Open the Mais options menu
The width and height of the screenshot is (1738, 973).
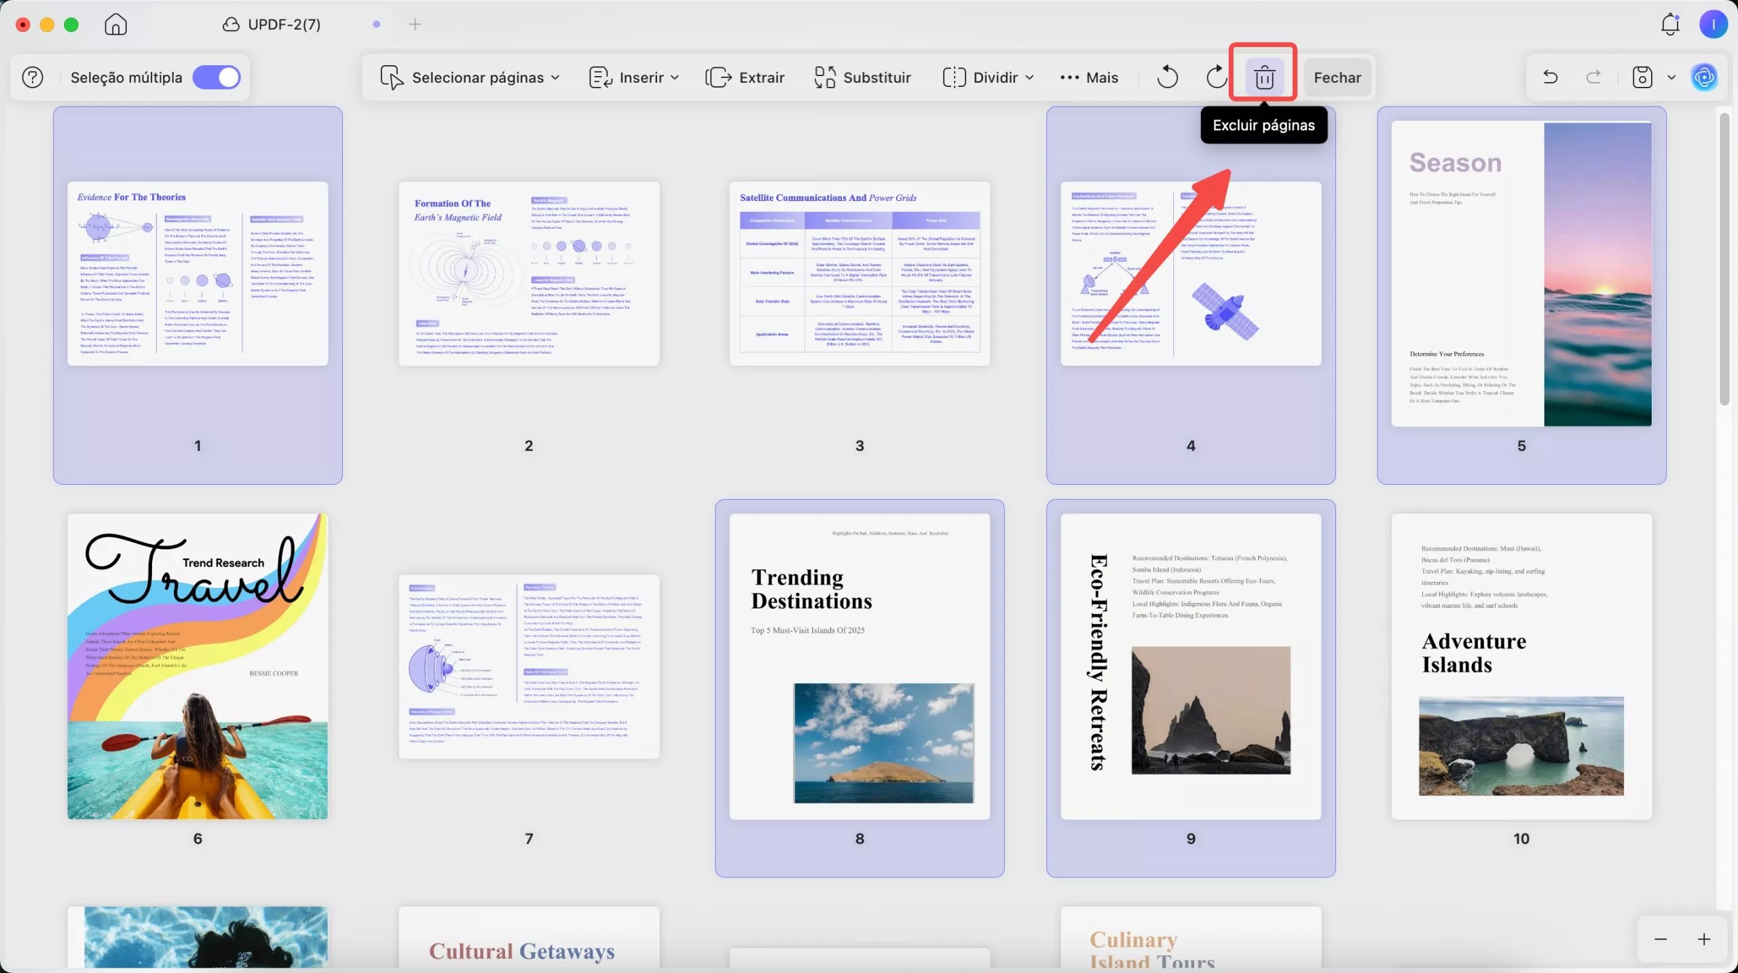[x=1089, y=77]
